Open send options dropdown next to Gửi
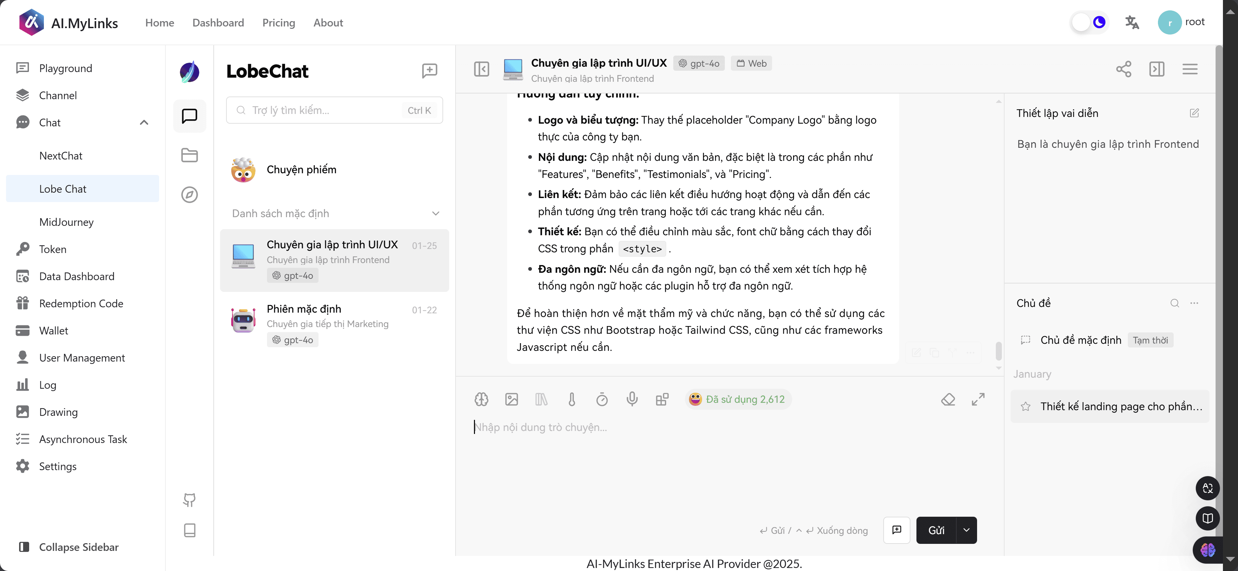The width and height of the screenshot is (1238, 571). point(967,530)
